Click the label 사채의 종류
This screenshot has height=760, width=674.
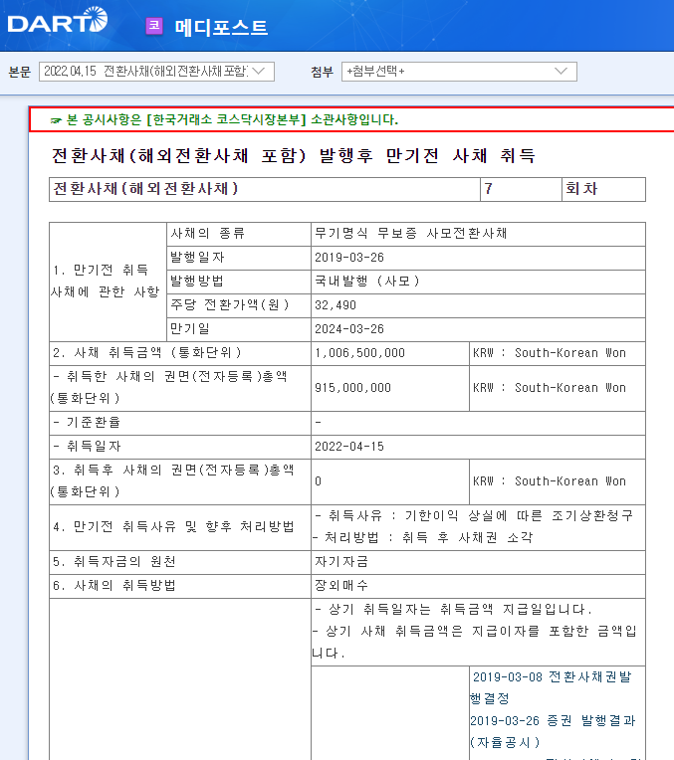[208, 234]
